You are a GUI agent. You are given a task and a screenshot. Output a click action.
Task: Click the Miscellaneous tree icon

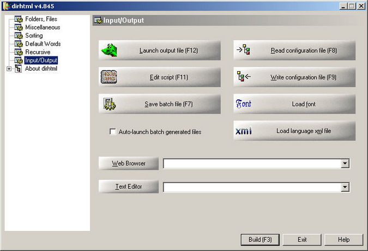tap(19, 27)
